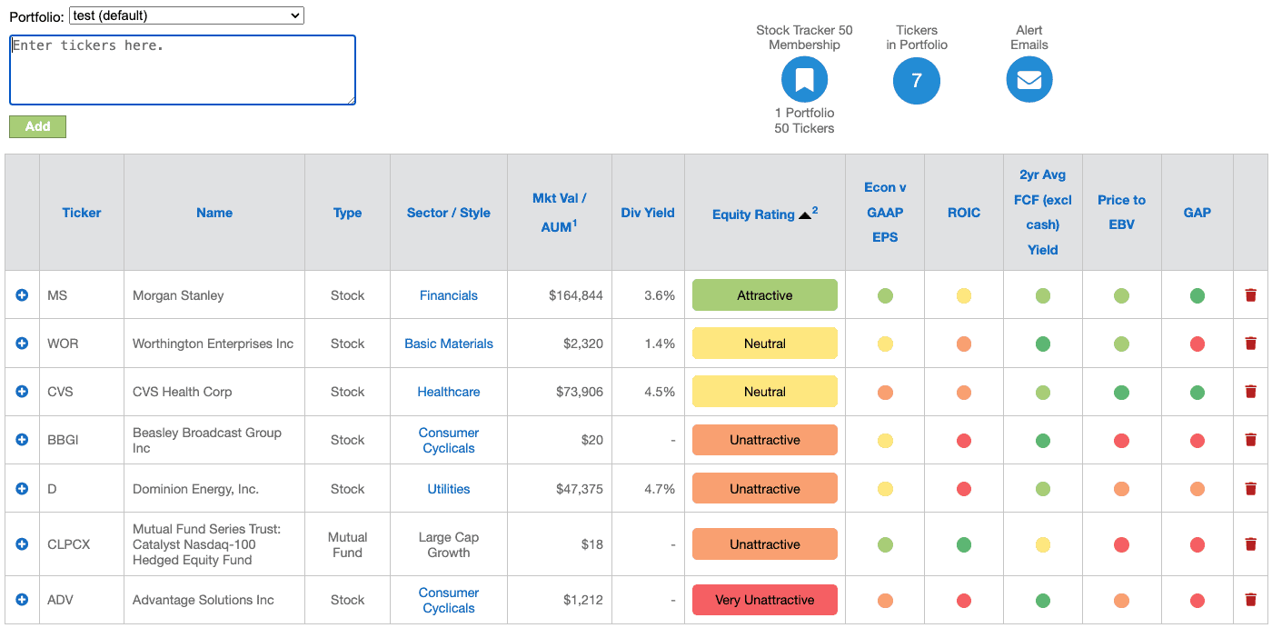Open the Basic Materials sector link
The image size is (1272, 628).
pos(449,344)
